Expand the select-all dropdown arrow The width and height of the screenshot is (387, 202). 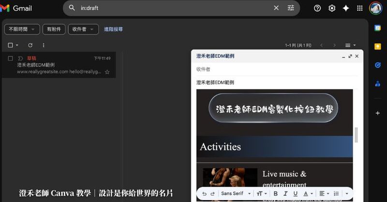click(x=17, y=45)
